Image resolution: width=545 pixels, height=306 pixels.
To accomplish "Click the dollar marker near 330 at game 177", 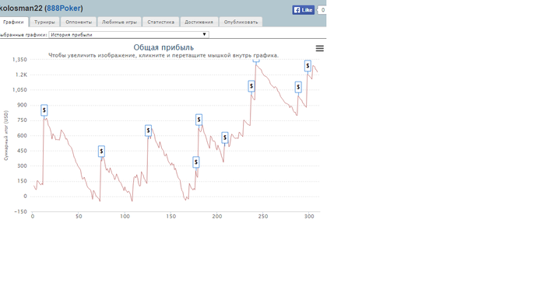I will [x=196, y=162].
